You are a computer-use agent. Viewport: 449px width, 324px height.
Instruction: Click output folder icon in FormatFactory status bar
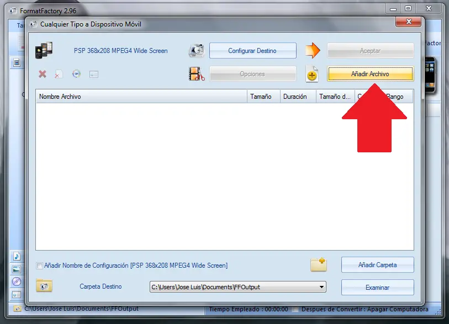click(17, 309)
